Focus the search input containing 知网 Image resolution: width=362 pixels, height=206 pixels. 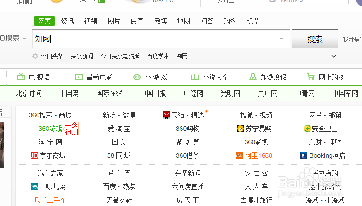(x=161, y=39)
